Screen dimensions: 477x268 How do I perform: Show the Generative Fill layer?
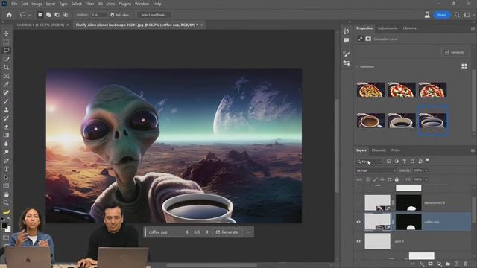(358, 202)
